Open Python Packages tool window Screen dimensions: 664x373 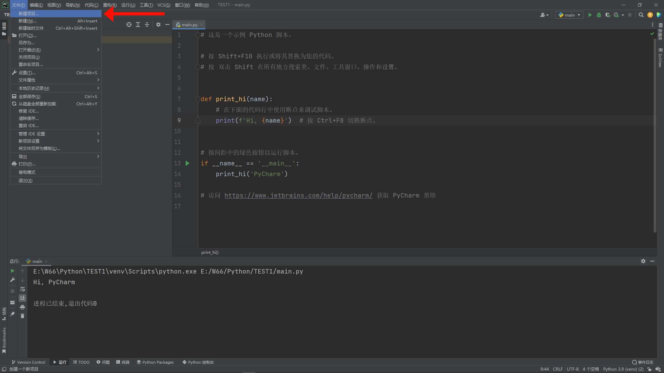[x=155, y=362]
